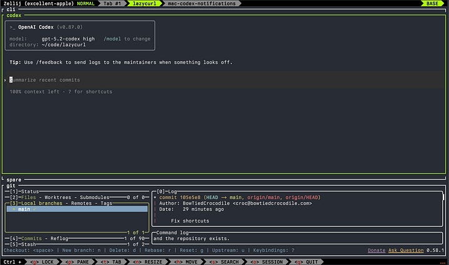Click the BASE layout indicator
The height and width of the screenshot is (265, 449).
point(432,4)
